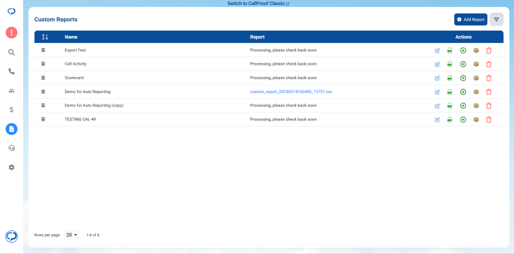
Task: Open the contacts people sidebar icon
Action: [x=12, y=91]
